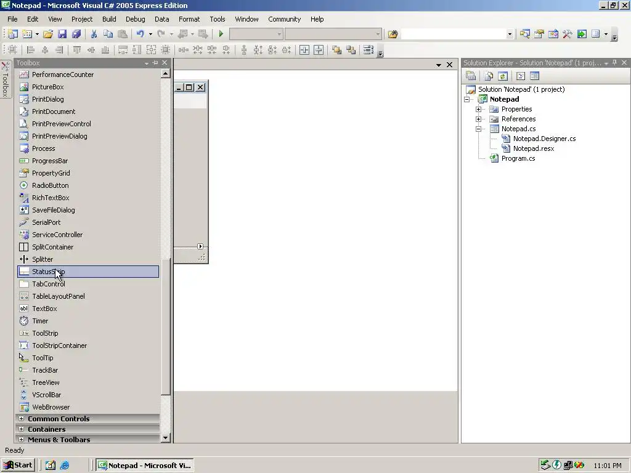This screenshot has width=631, height=473.
Task: Click the New Project toolbar icon
Action: pos(13,34)
